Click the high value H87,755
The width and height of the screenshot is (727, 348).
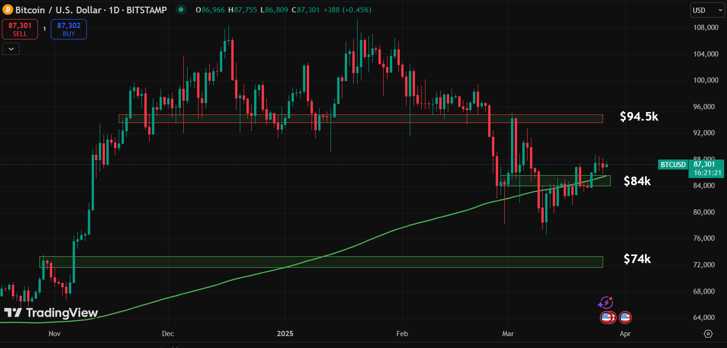(x=243, y=10)
